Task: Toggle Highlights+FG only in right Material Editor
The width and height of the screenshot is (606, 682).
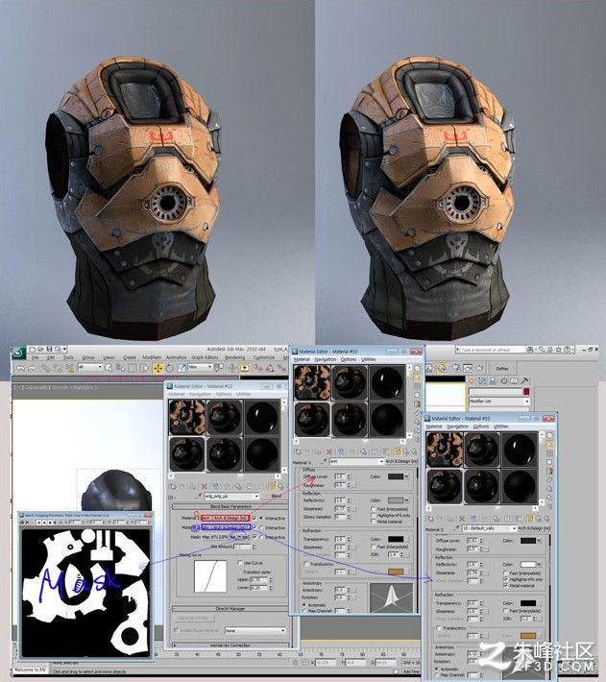Action: (505, 579)
